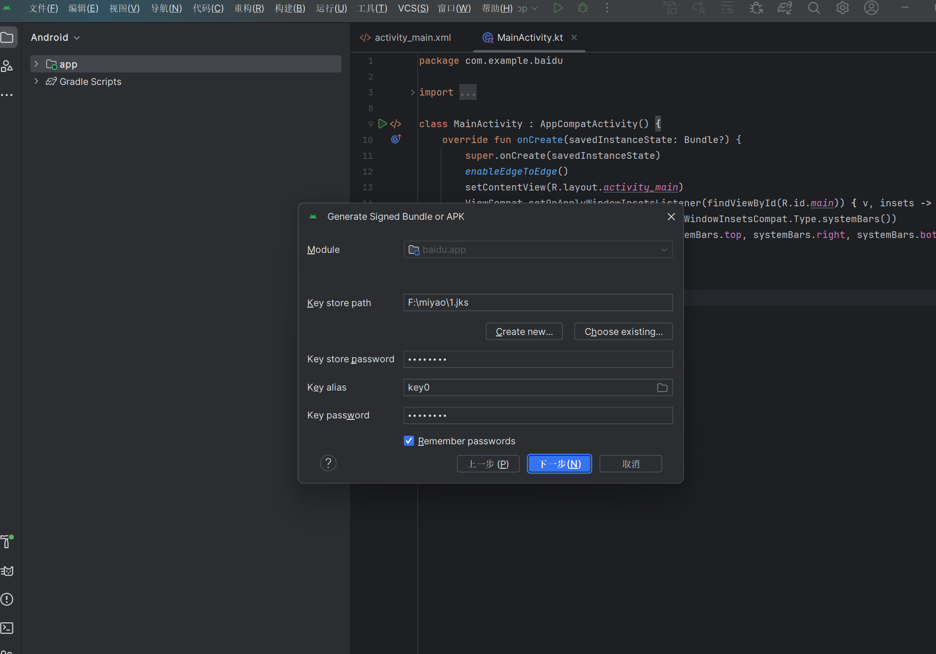This screenshot has width=936, height=654.
Task: Click the green Run app icon
Action: (x=558, y=8)
